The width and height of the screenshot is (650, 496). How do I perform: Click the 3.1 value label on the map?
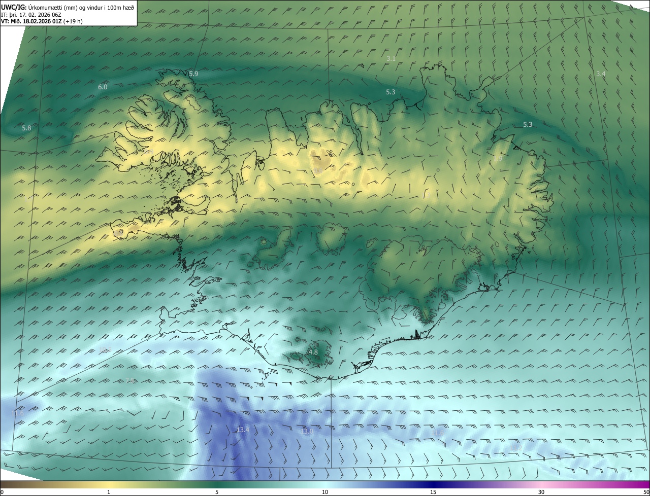tap(391, 59)
